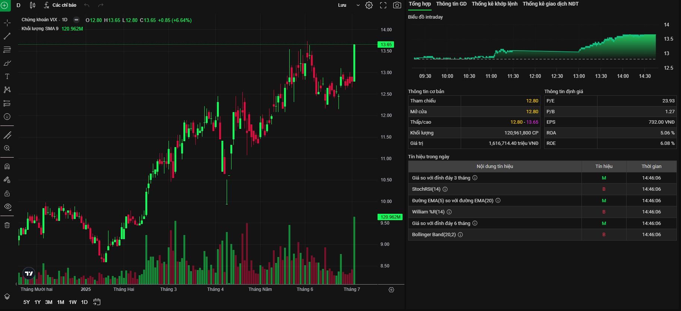681x311 pixels.
Task: Open the D timeframe interval selector
Action: tap(19, 5)
